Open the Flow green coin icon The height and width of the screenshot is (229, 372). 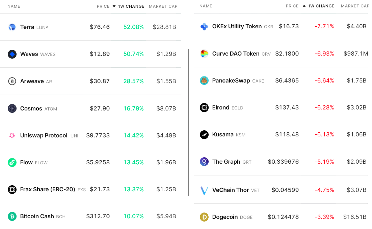click(12, 163)
